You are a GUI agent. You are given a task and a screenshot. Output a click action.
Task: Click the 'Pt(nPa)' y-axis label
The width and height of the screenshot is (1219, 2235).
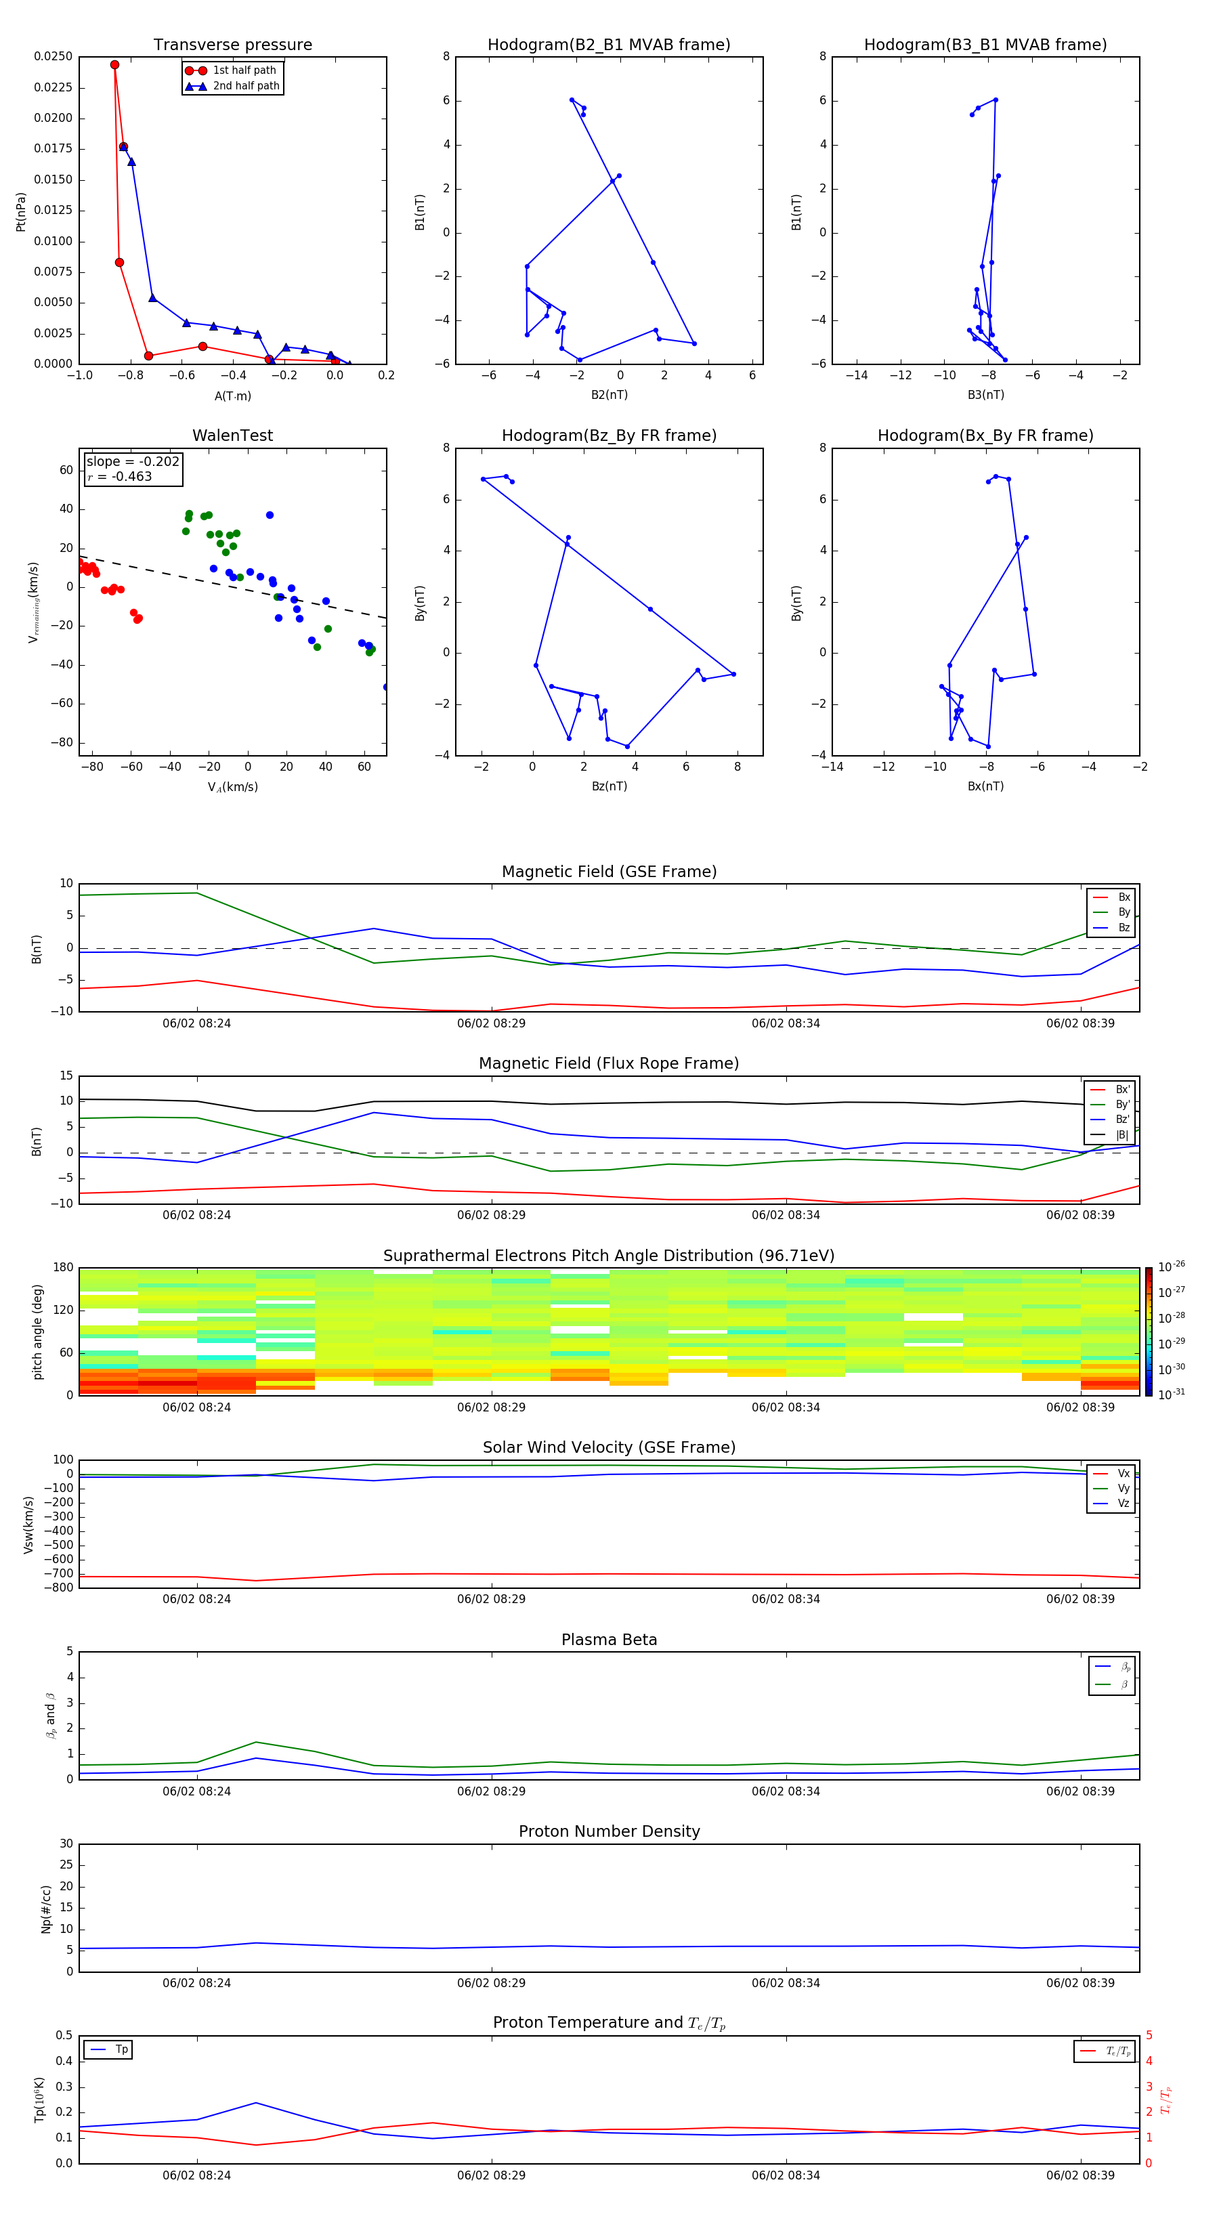pyautogui.click(x=21, y=212)
